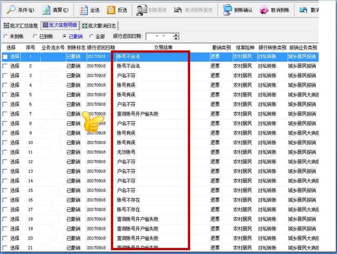This screenshot has width=337, height=254.
Task: Sort by the 银行返回日期 column header
Action: pyautogui.click(x=101, y=47)
